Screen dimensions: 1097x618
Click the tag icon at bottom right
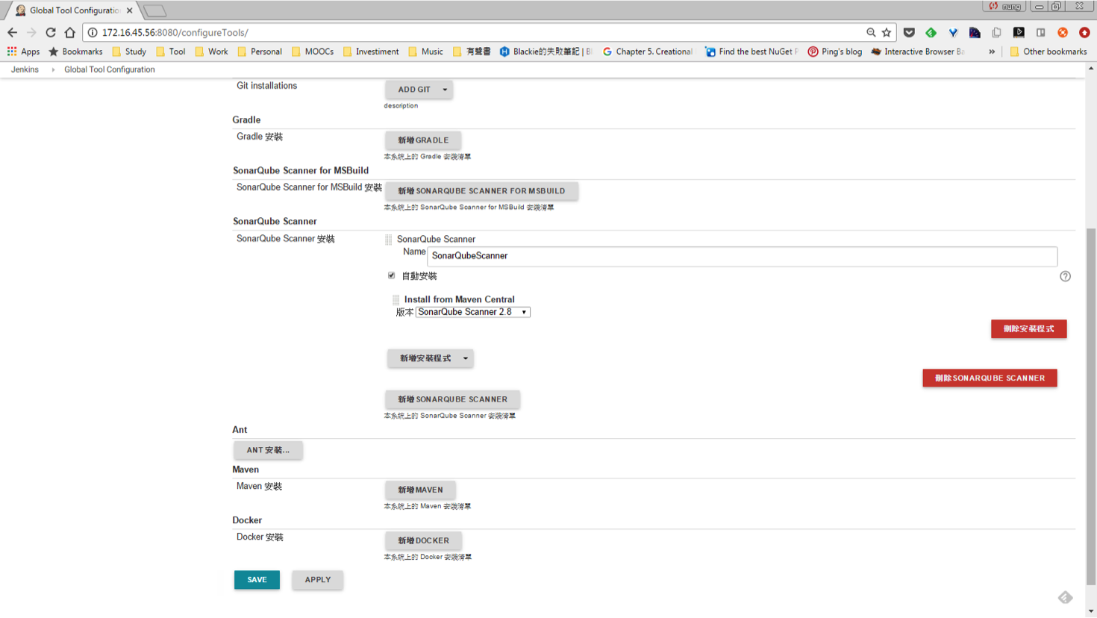coord(1065,597)
